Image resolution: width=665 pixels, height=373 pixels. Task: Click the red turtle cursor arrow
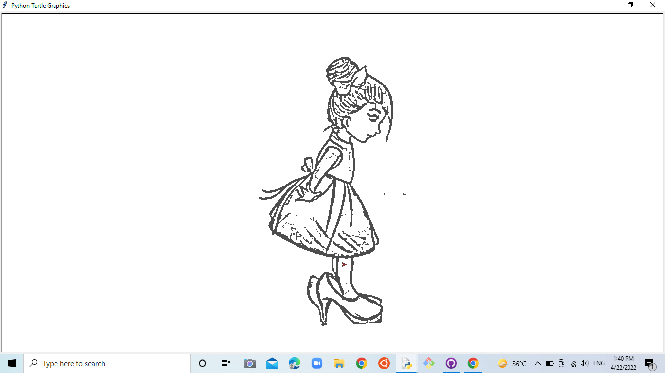point(344,265)
